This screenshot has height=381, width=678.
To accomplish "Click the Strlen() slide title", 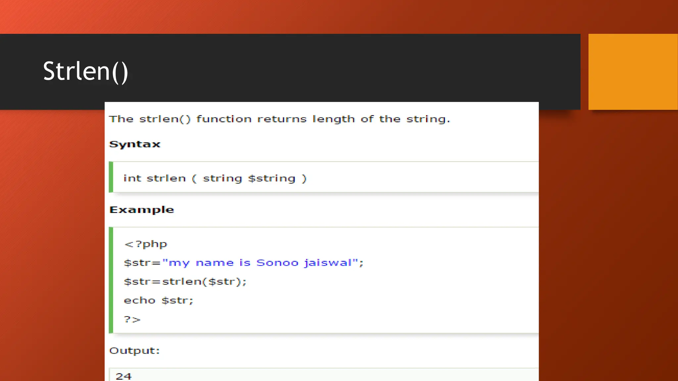I will [x=85, y=71].
